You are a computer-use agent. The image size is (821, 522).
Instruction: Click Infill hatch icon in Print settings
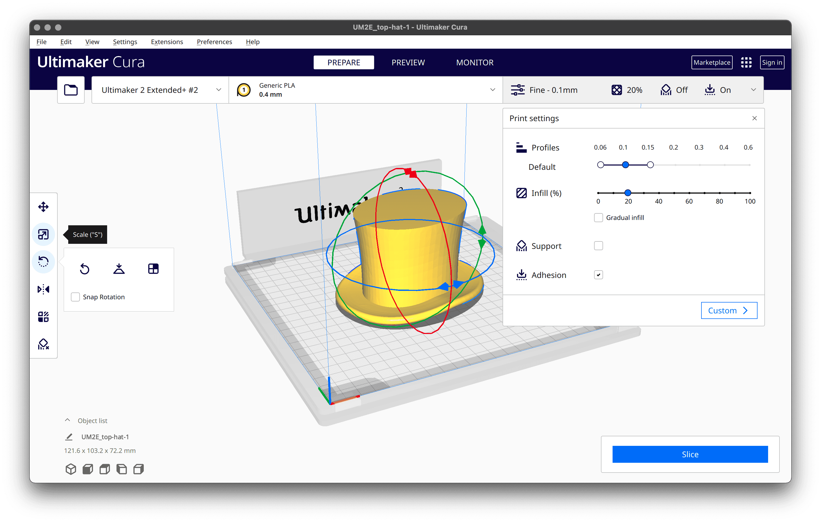click(521, 193)
